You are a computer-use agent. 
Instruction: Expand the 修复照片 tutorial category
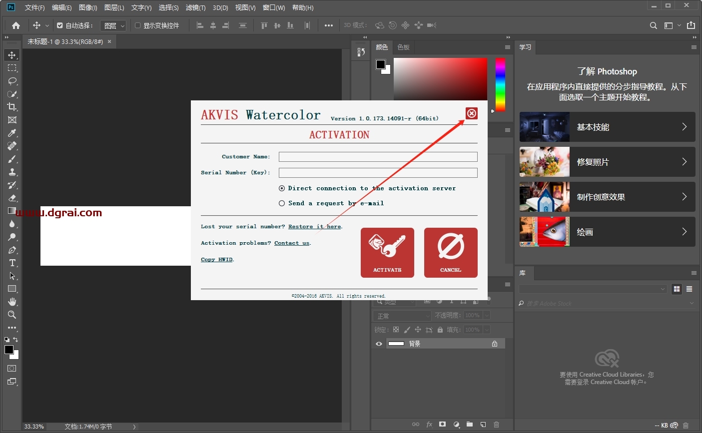click(608, 162)
